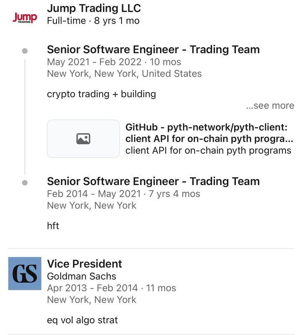Click the image placeholder icon in link preview

[83, 139]
